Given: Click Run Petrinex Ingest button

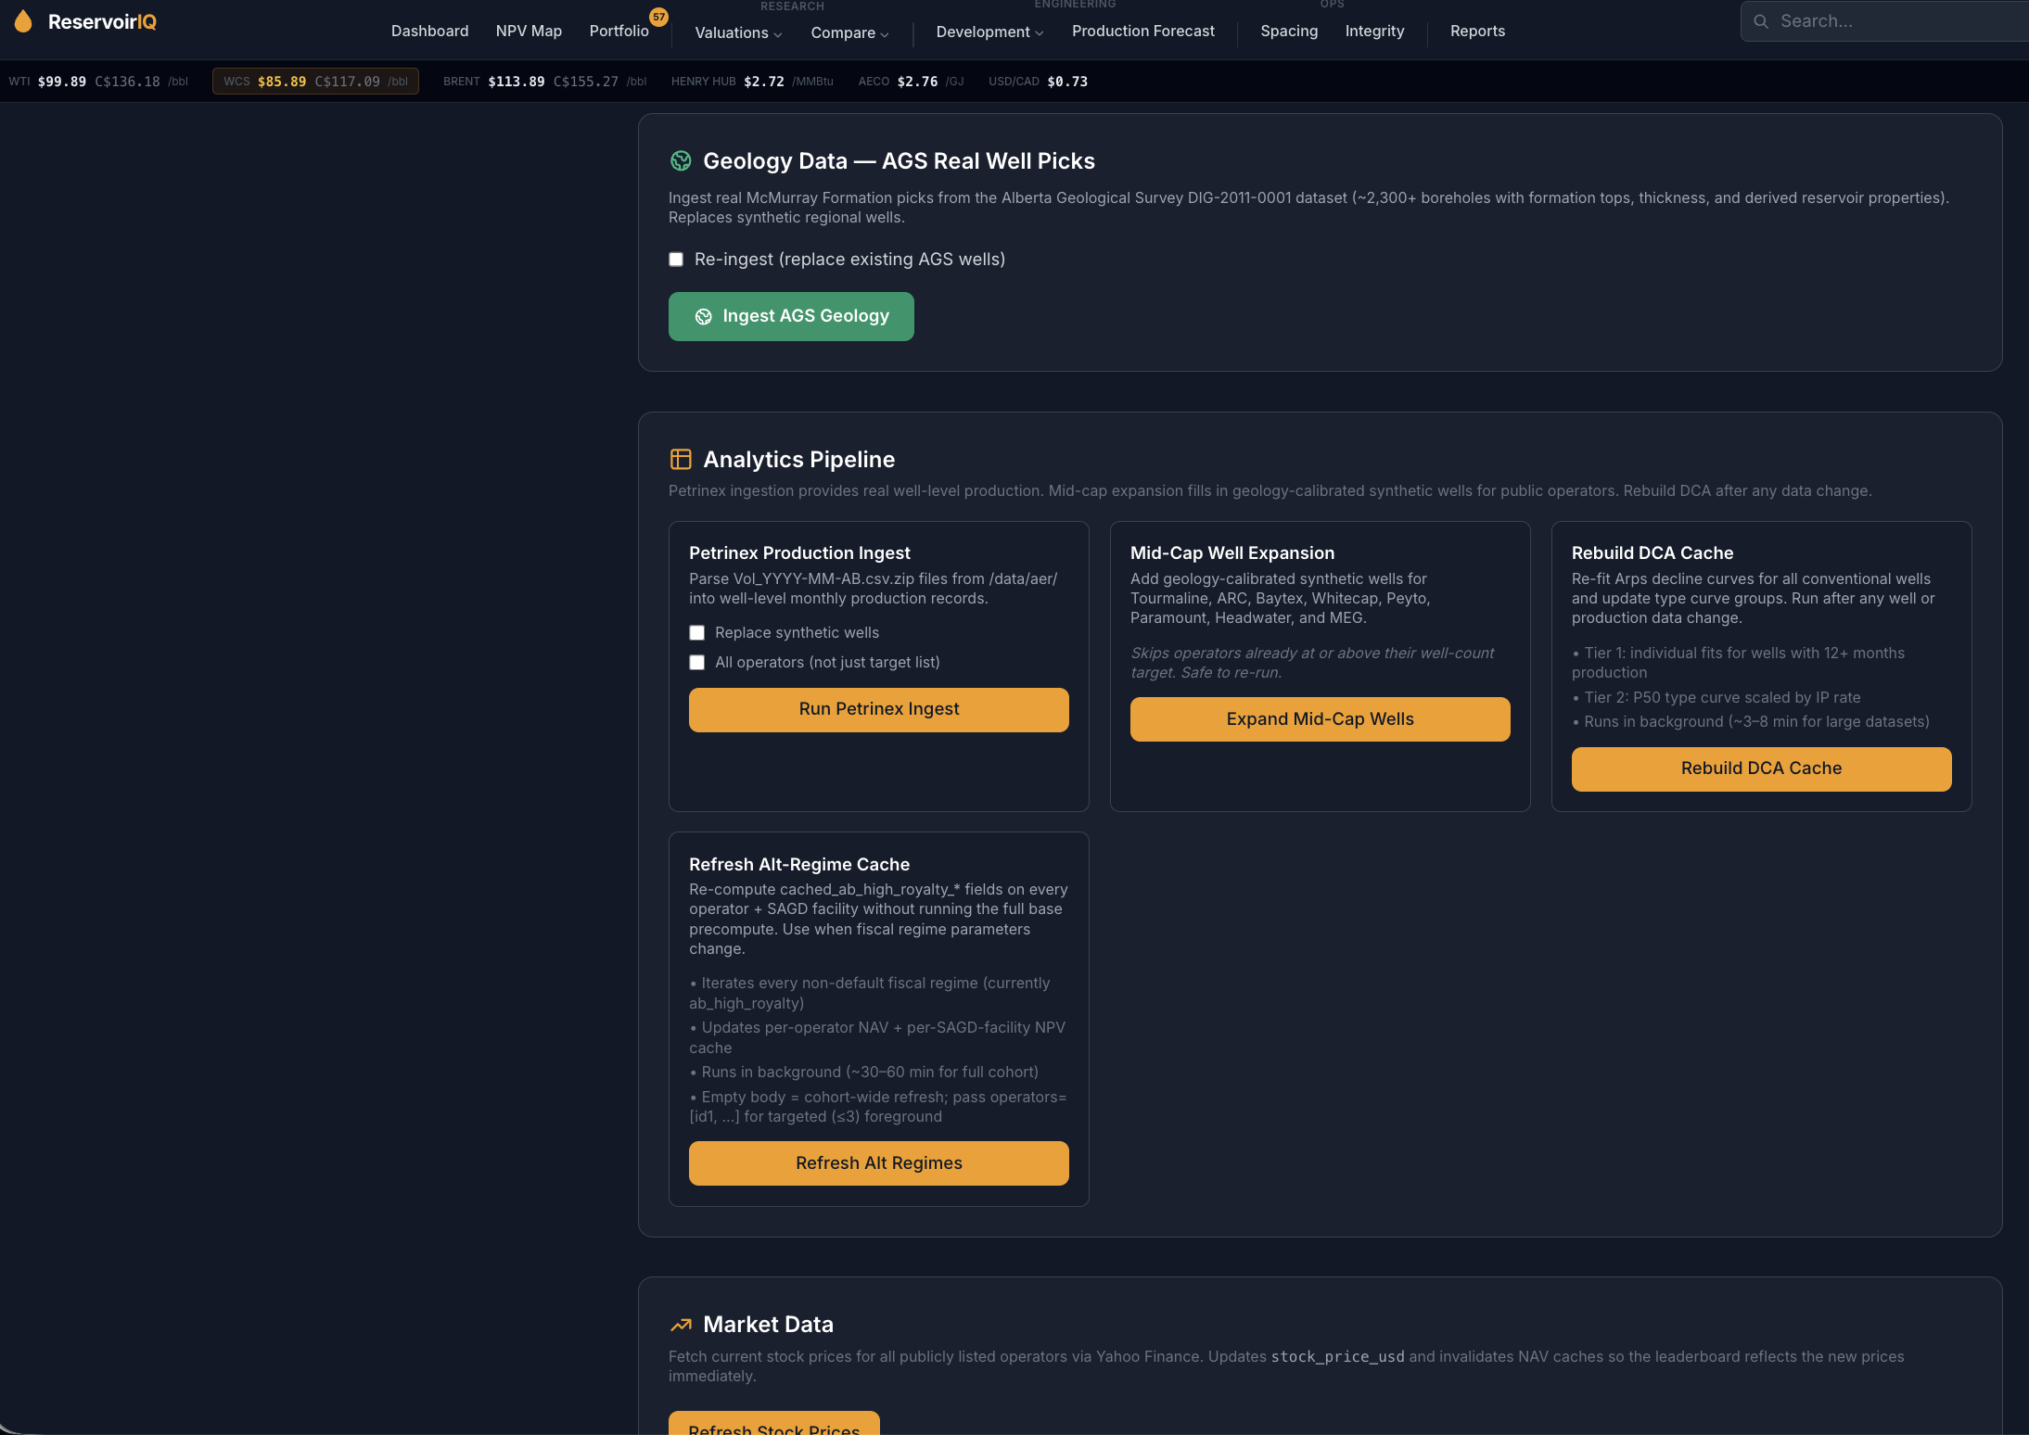Looking at the screenshot, I should click(x=878, y=710).
